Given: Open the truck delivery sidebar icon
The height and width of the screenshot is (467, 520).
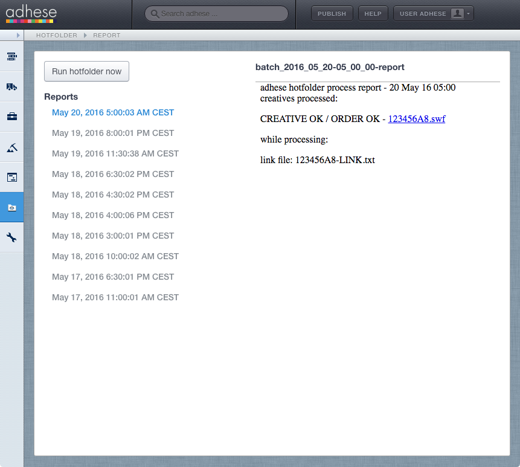Looking at the screenshot, I should pos(11,87).
